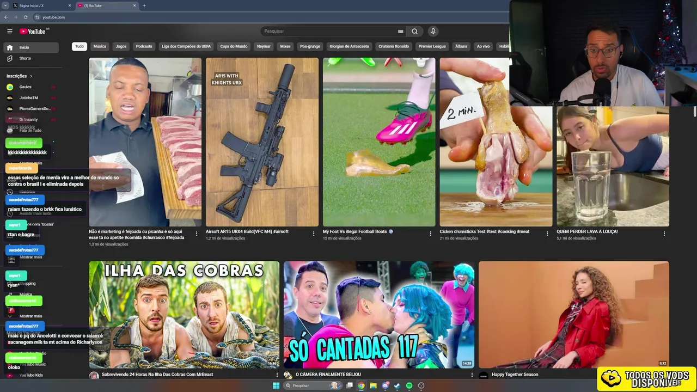Open Task View on the taskbar

pos(349,385)
